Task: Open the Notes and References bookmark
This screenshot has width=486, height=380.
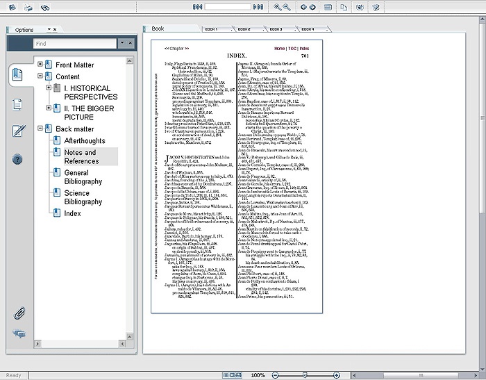Action: point(81,156)
